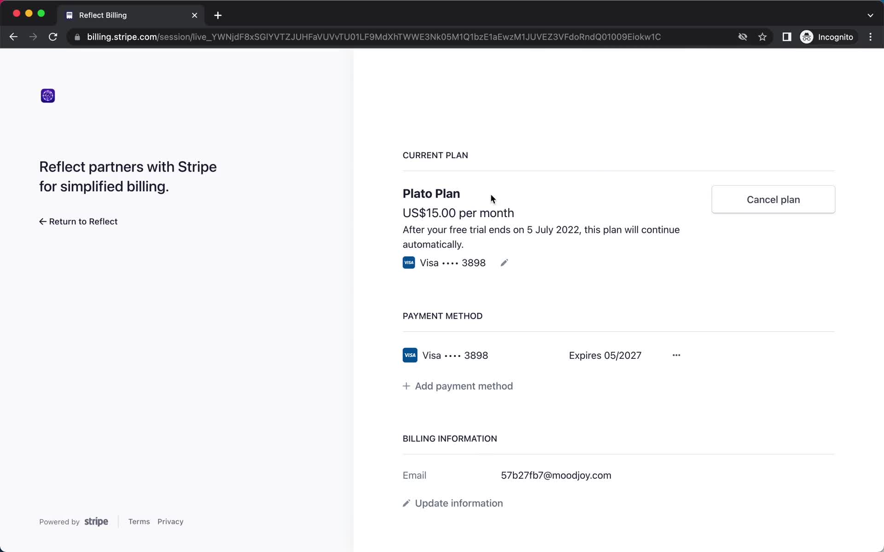This screenshot has width=884, height=552.
Task: Click the 'Email' field label
Action: pyautogui.click(x=414, y=475)
